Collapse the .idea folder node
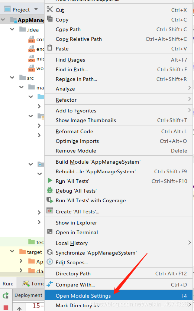Image resolution: width=194 pixels, height=311 pixels. (x=12, y=29)
